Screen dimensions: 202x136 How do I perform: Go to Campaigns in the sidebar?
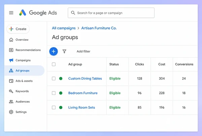[23, 60]
